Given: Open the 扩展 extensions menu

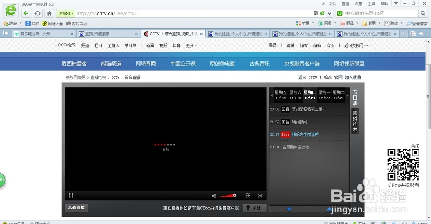Looking at the screenshot, I should 305,24.
